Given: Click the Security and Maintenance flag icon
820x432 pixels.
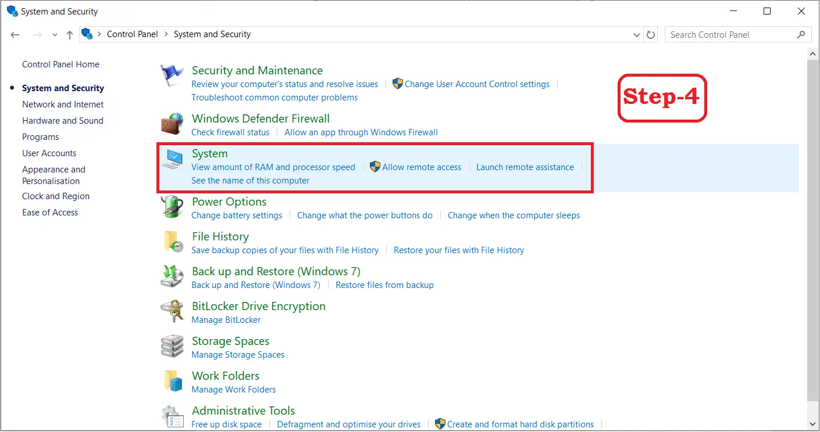Looking at the screenshot, I should pyautogui.click(x=172, y=76).
